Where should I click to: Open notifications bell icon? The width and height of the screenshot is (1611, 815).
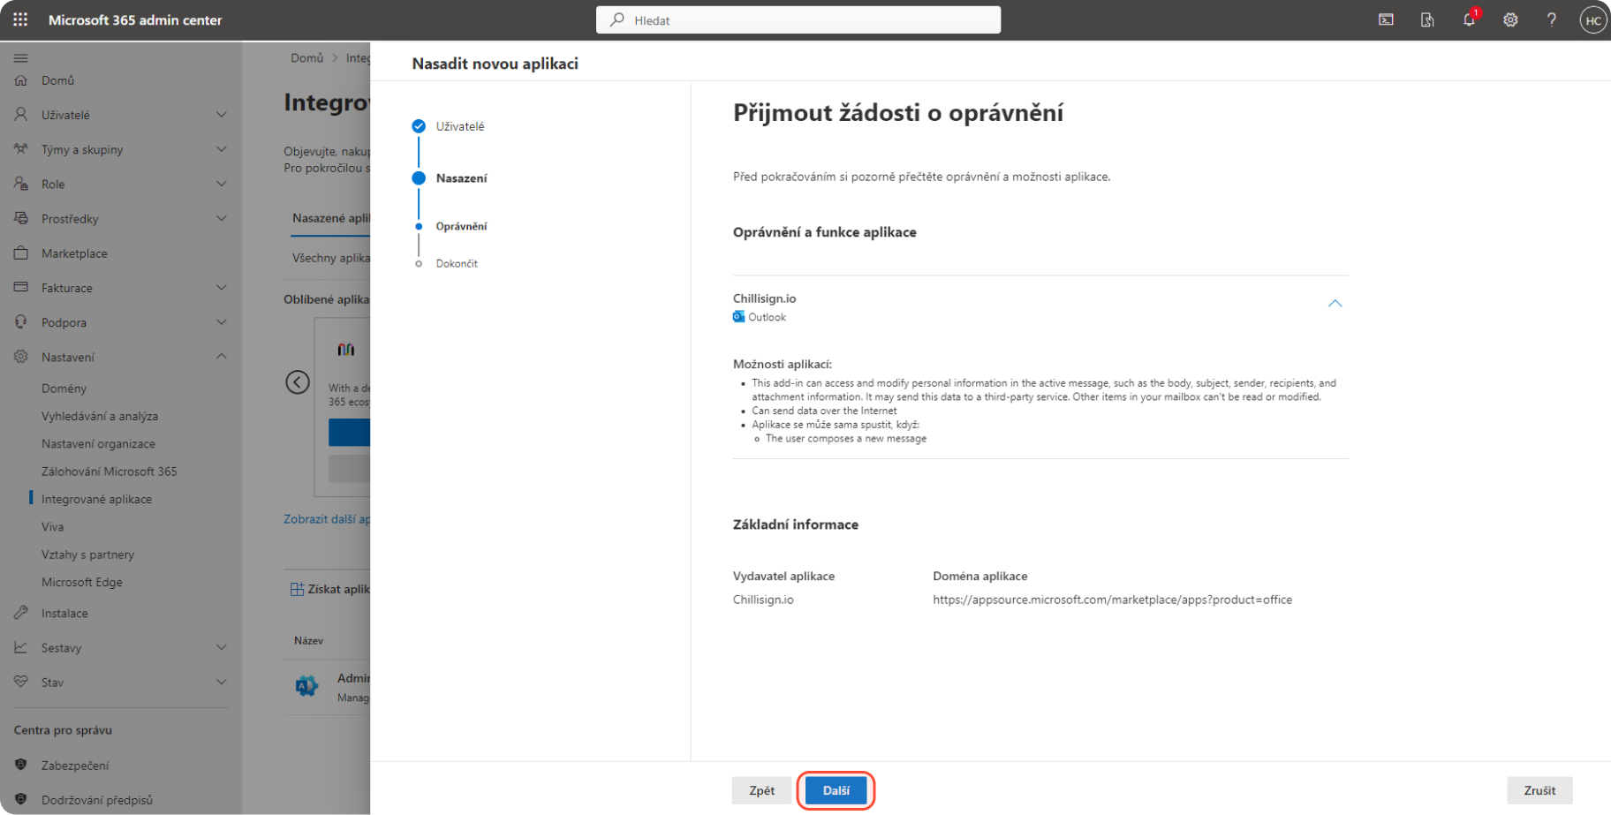[x=1469, y=19]
